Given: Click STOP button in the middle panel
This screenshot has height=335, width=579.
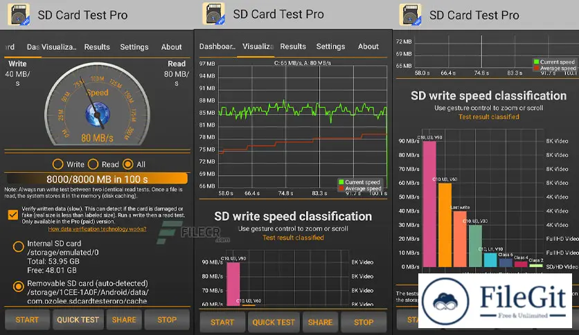Looking at the screenshot, I should click(x=364, y=322).
